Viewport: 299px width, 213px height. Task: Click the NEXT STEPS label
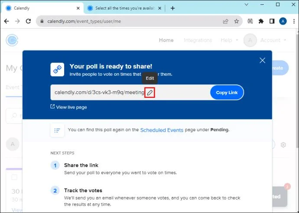pyautogui.click(x=62, y=153)
